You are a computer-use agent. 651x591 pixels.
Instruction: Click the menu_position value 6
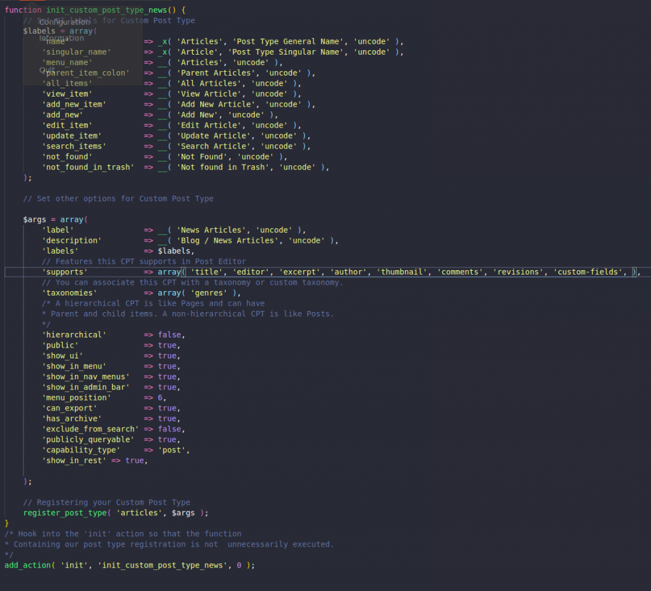160,398
